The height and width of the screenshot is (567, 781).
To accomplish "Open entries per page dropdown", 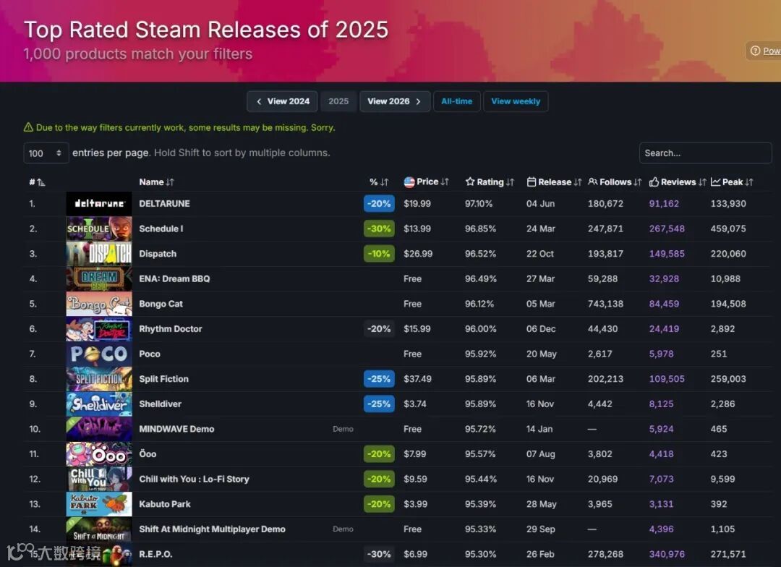I will pos(46,153).
